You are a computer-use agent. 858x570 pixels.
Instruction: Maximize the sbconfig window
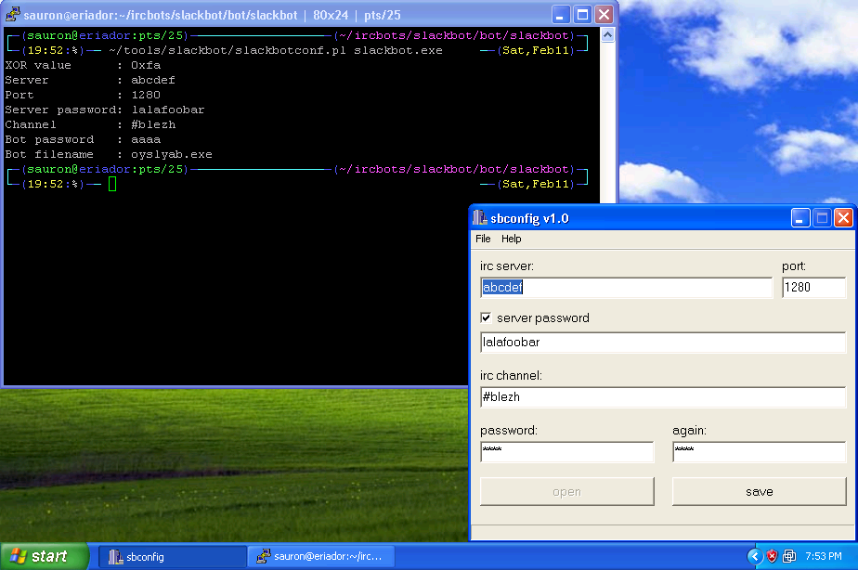pos(822,218)
